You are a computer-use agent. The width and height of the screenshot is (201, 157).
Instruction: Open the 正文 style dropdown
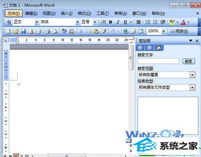coord(37,22)
